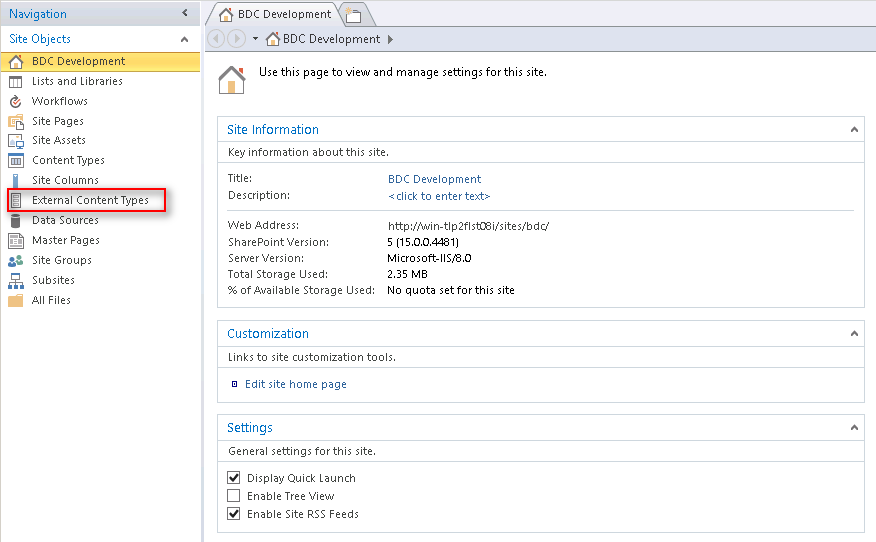Open the navigation history dropdown arrow
The height and width of the screenshot is (542, 876).
(255, 39)
